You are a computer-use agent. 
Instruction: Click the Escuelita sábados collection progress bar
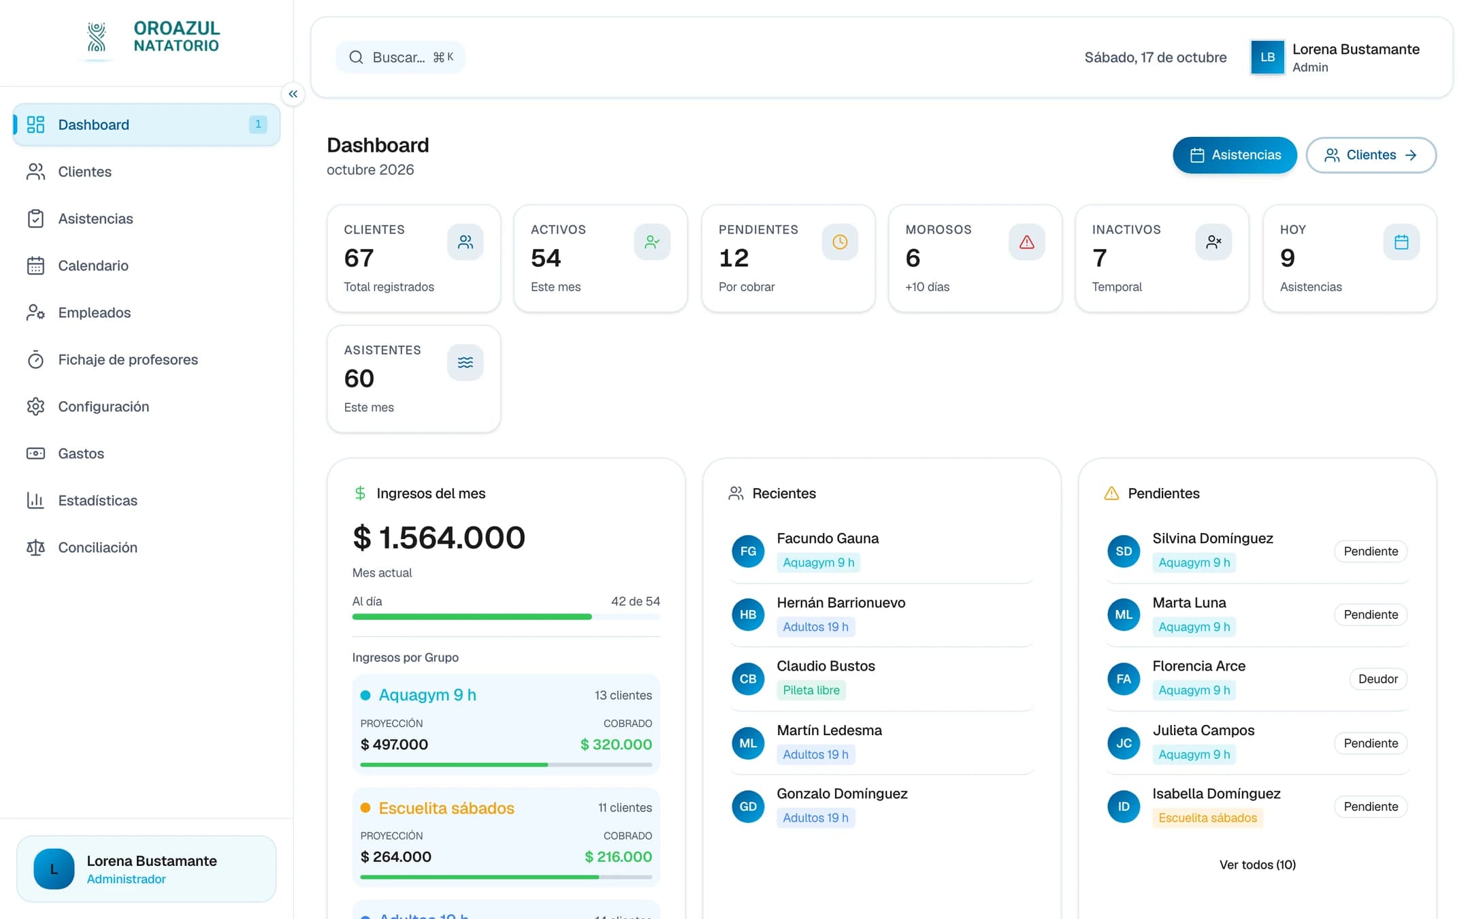506,877
